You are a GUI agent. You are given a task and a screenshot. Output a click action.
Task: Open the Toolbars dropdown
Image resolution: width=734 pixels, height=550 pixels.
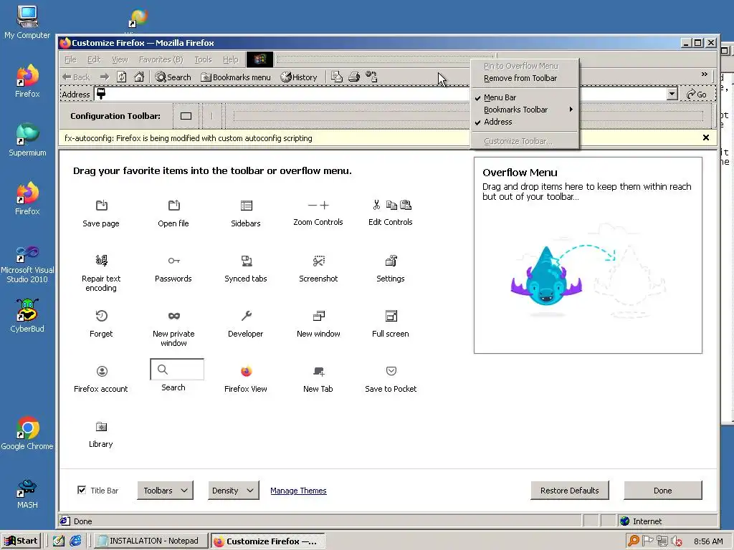coord(166,490)
